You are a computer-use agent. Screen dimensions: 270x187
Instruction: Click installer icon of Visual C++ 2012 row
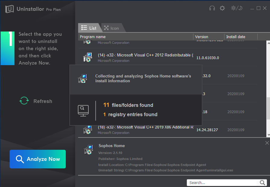click(88, 57)
